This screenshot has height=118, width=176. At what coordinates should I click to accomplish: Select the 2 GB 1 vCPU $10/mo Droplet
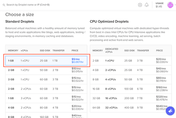[46, 70]
